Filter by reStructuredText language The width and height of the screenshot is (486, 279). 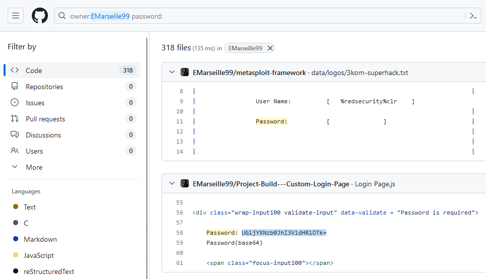(48, 271)
